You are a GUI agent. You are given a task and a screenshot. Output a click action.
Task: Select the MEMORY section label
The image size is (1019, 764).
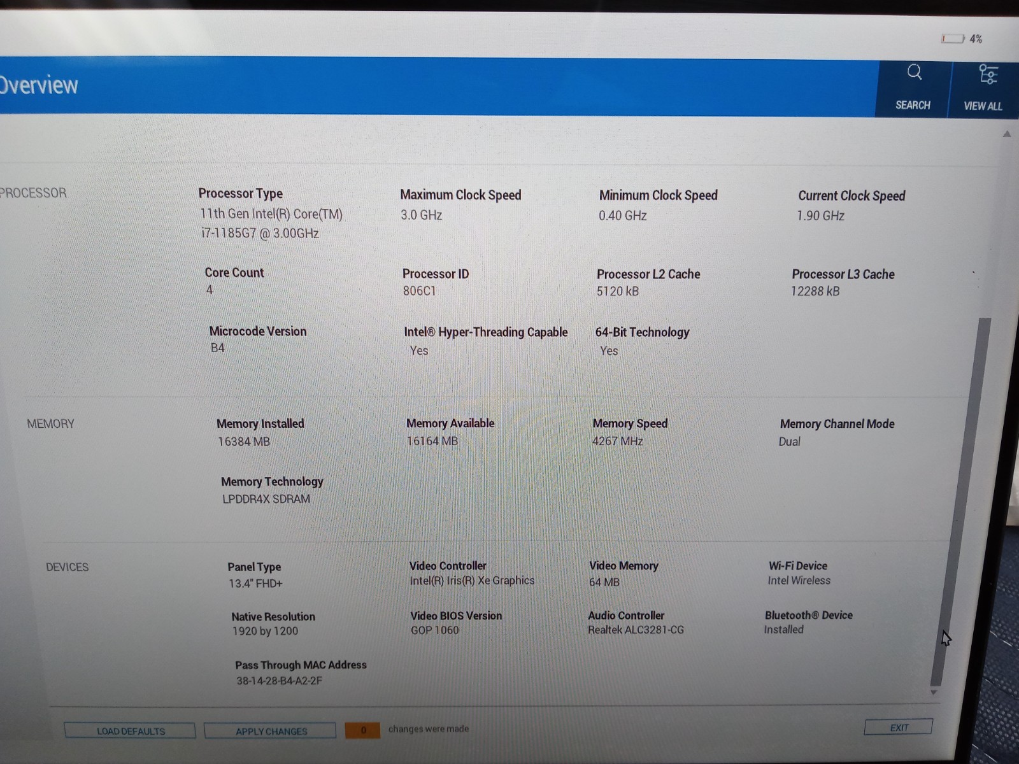point(50,424)
